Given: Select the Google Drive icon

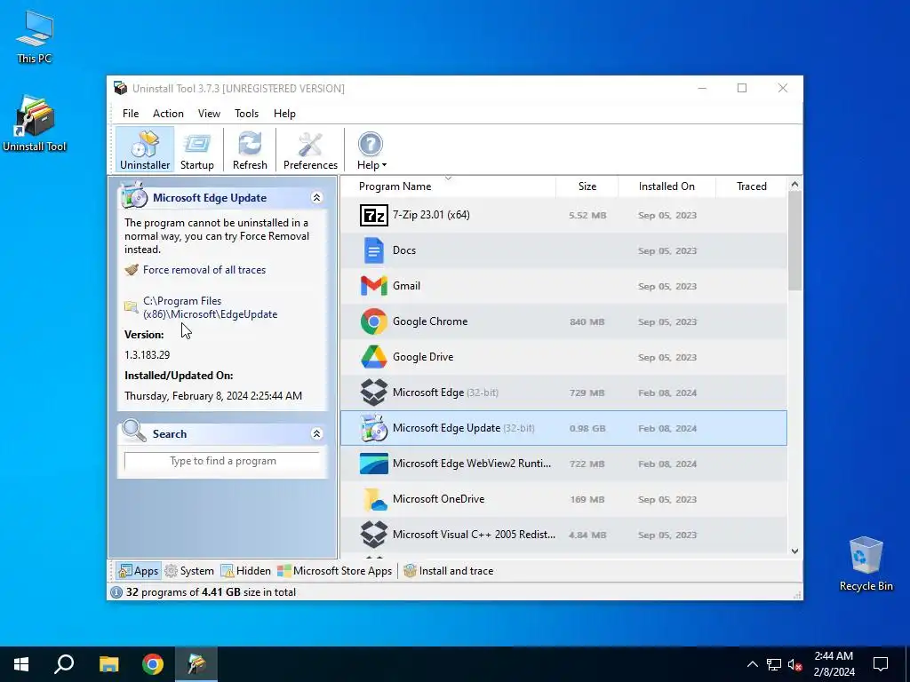Looking at the screenshot, I should tap(374, 357).
